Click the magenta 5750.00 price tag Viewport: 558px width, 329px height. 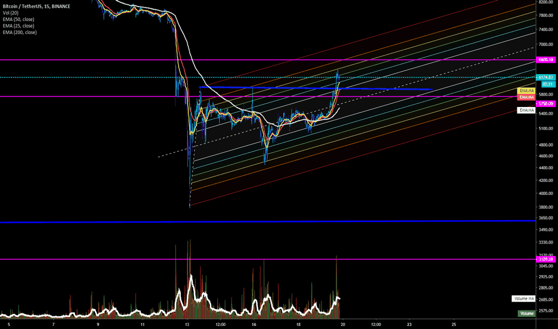pyautogui.click(x=545, y=103)
